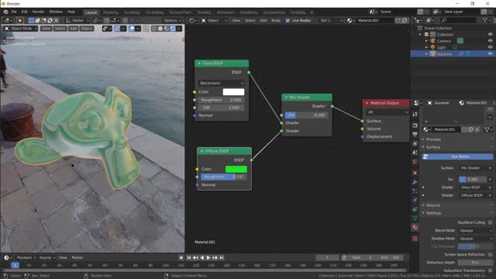The width and height of the screenshot is (496, 279).
Task: Click the jump to end frame button
Action: pyautogui.click(x=222, y=257)
